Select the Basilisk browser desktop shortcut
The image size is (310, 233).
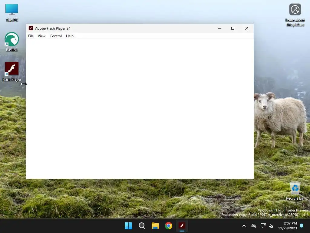[x=12, y=42]
